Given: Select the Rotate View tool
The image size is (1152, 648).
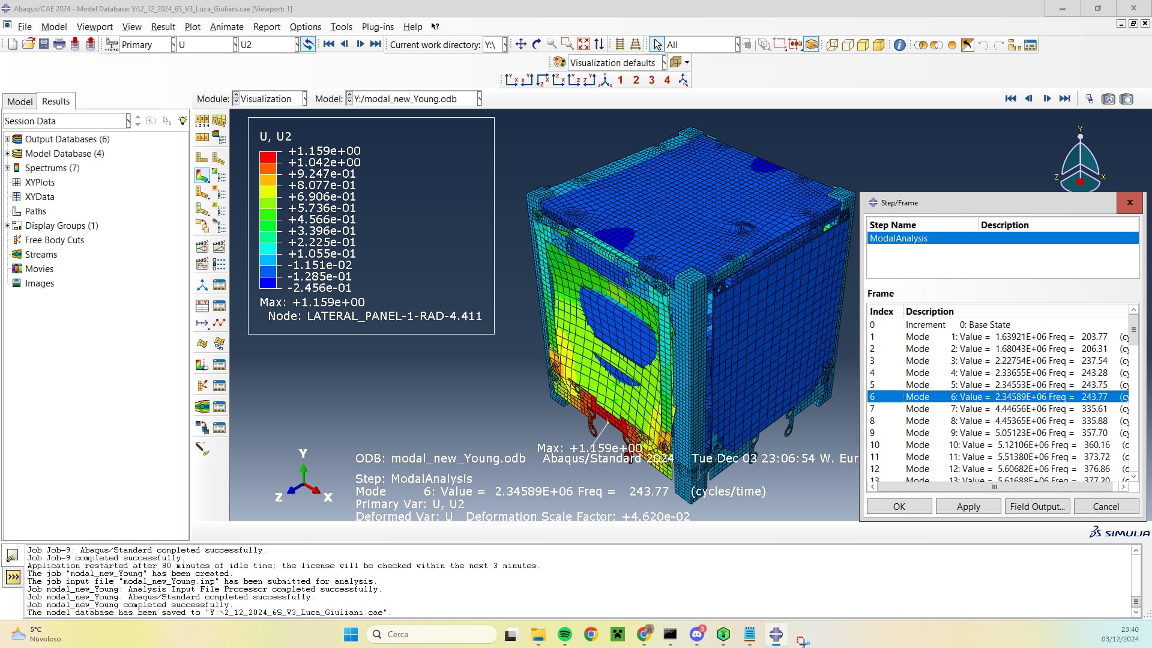Looking at the screenshot, I should (x=536, y=44).
